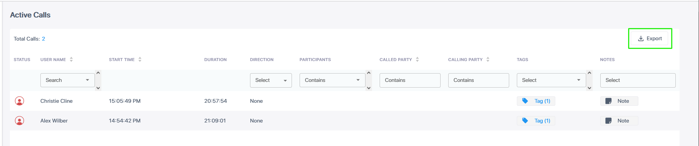Open the Participants Contains dropdown
Viewport: 699px width, 146px height.
click(332, 80)
